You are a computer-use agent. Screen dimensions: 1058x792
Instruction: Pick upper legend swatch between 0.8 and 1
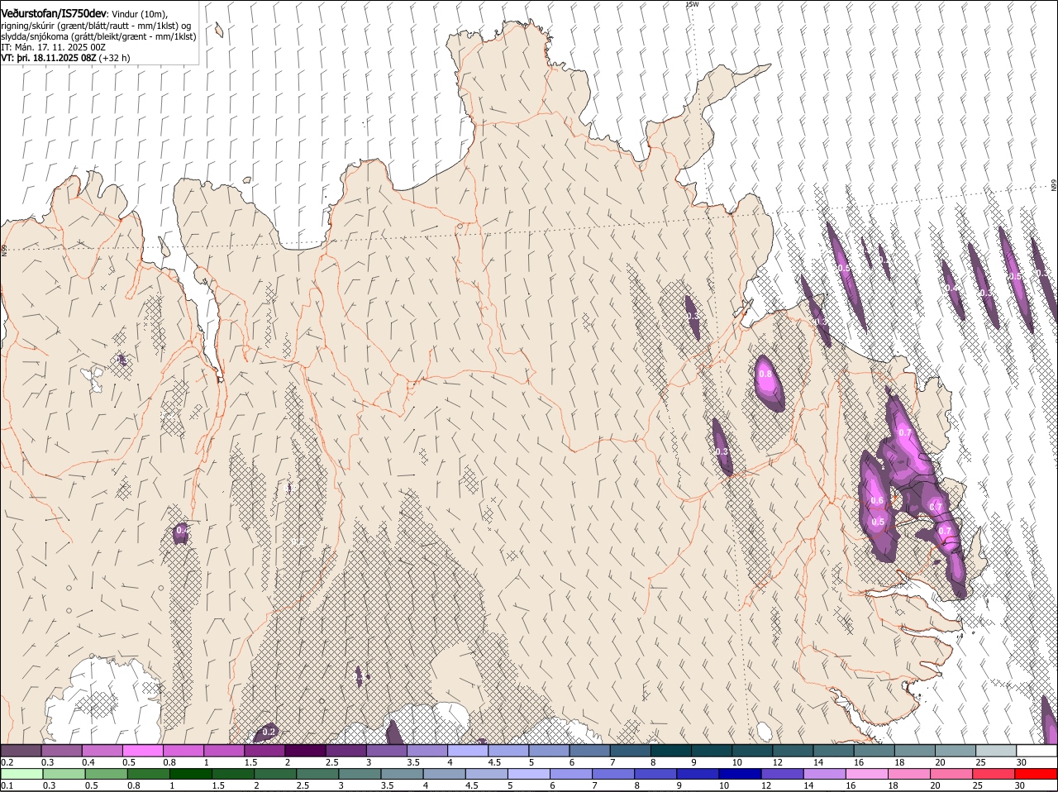click(x=183, y=751)
